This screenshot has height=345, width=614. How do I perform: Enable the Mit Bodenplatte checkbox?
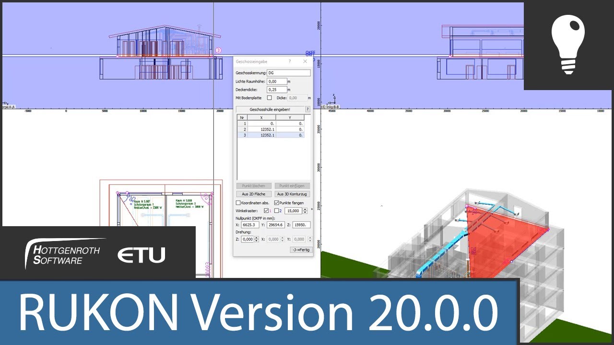coord(269,98)
